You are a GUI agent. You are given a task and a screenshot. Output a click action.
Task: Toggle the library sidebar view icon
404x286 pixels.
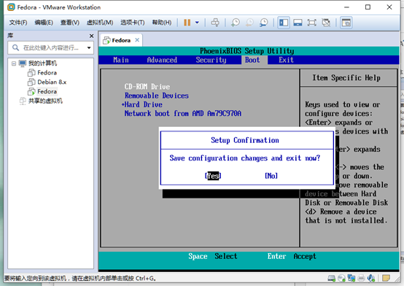point(284,23)
